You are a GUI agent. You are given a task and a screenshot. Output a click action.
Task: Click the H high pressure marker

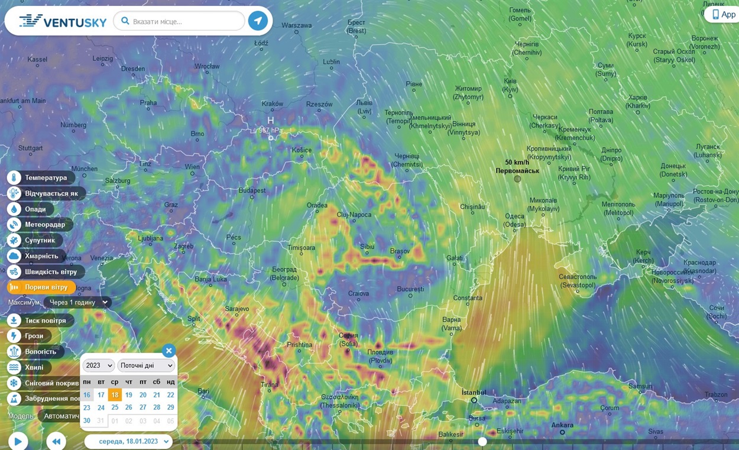tap(271, 120)
